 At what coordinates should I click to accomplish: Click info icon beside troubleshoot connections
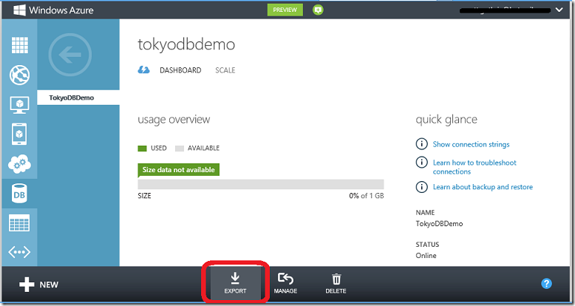[422, 162]
